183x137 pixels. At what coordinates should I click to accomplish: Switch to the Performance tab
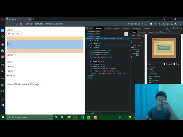coord(136,28)
